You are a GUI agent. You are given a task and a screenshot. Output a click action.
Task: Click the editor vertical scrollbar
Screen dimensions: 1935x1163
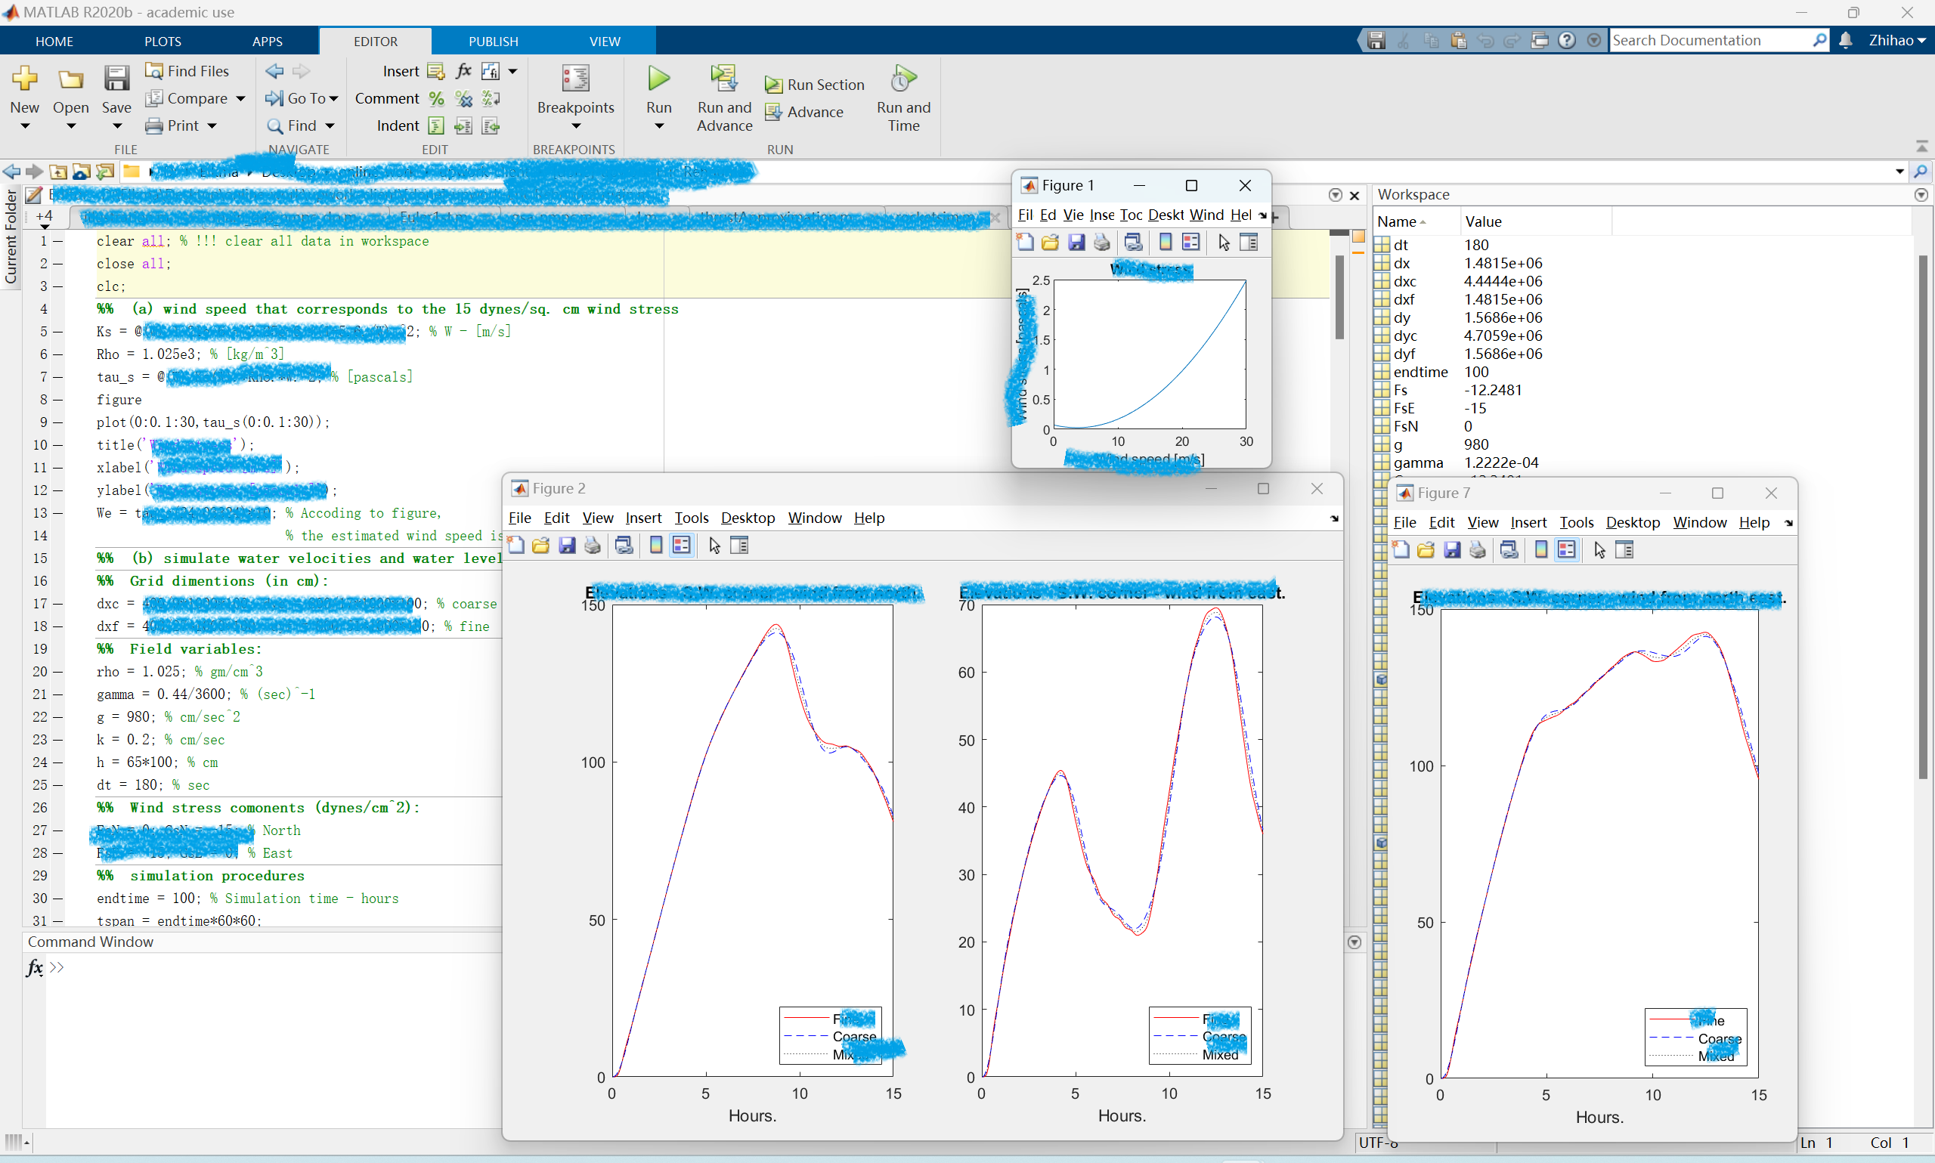click(1339, 298)
